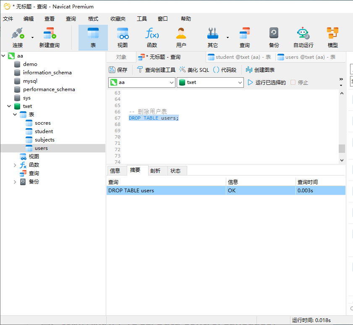The image size is (353, 325).
Task: Select the Table (表) toolbar icon
Action: [93, 38]
